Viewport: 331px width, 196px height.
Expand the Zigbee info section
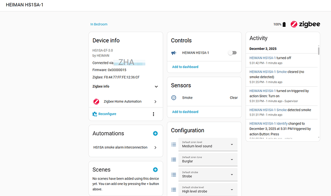point(156,87)
